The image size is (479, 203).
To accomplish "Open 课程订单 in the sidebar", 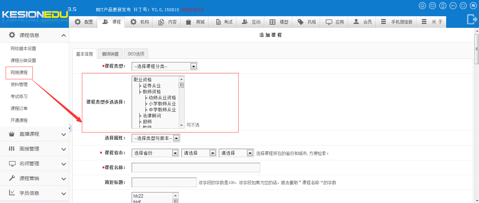I will [19, 108].
